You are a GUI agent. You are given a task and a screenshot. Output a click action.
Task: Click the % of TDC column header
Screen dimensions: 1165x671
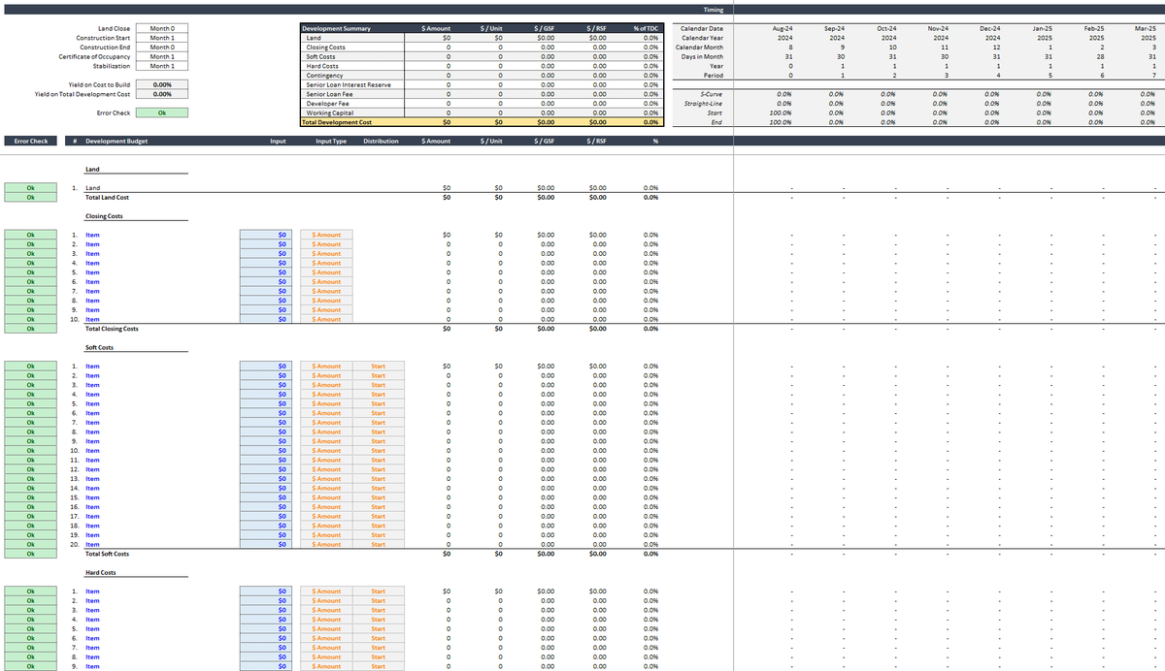646,29
